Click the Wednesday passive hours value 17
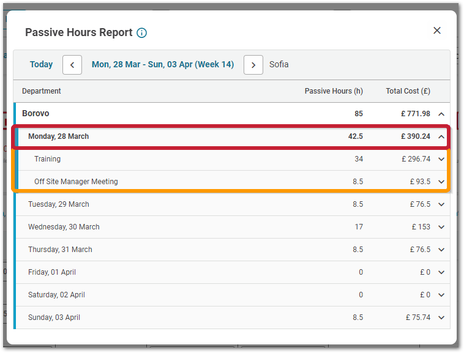 coord(359,227)
